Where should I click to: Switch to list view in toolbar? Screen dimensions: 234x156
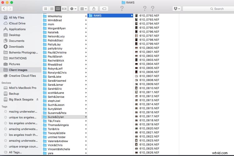[52, 9]
